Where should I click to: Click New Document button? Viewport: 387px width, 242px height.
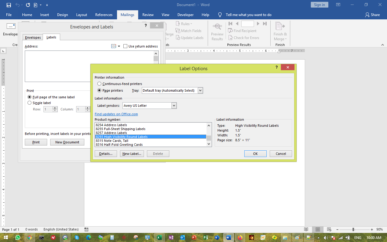coord(67,142)
